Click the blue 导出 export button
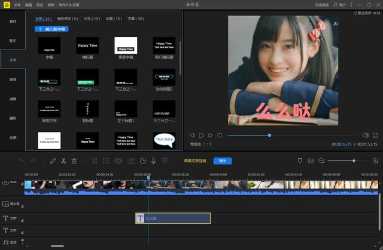Screen dimensions: 383x250 (x=223, y=161)
